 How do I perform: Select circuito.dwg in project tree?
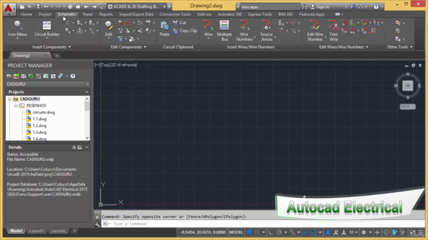43,113
